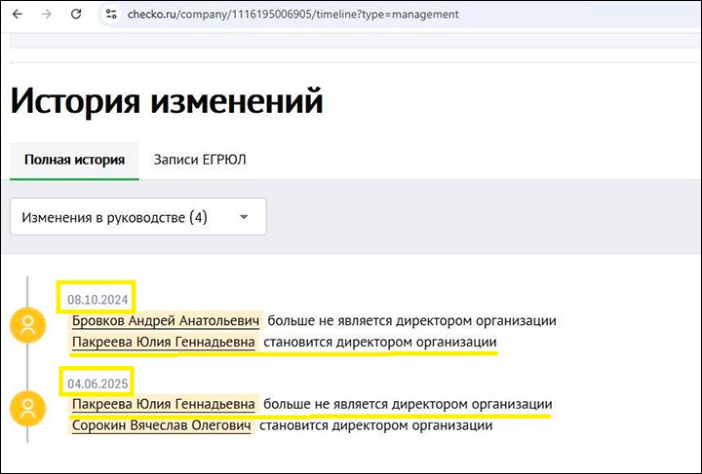Expand the Изменения в руководстве (4) dropdown
702x474 pixels.
tap(138, 217)
